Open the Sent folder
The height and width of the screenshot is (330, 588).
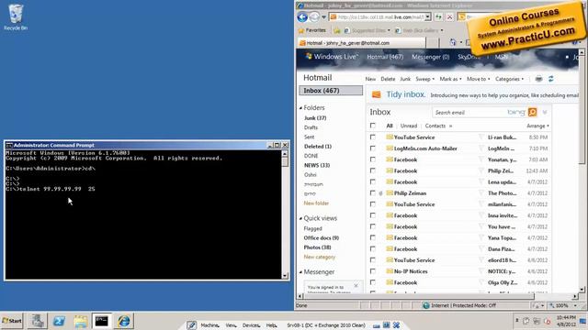(x=309, y=137)
